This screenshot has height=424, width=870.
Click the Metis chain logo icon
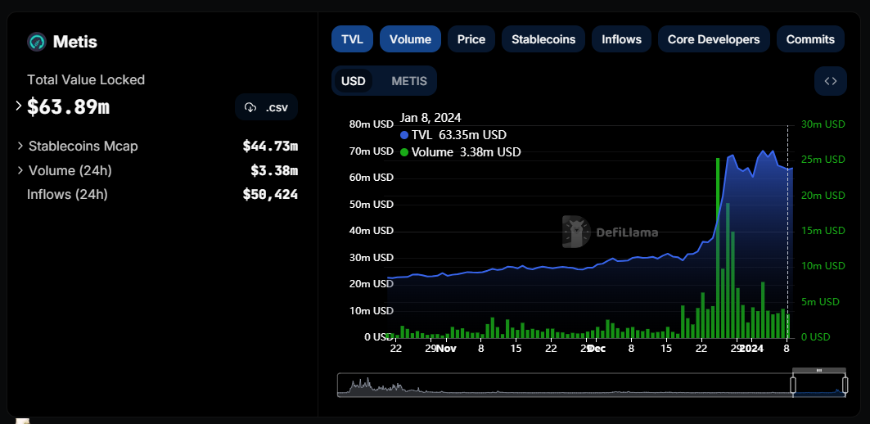coord(37,42)
